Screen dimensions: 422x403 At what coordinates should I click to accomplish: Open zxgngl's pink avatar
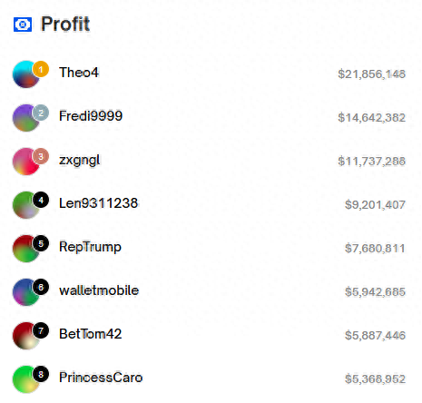click(x=26, y=162)
